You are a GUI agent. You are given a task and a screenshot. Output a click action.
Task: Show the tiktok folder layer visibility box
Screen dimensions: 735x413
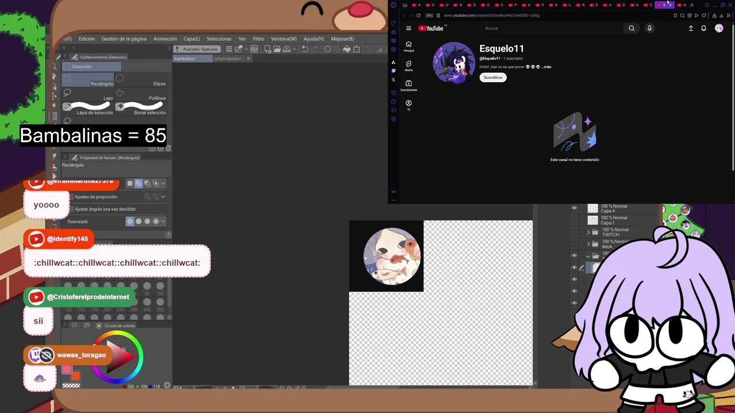tap(574, 244)
